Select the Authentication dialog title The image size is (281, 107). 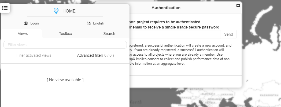[x=166, y=8]
